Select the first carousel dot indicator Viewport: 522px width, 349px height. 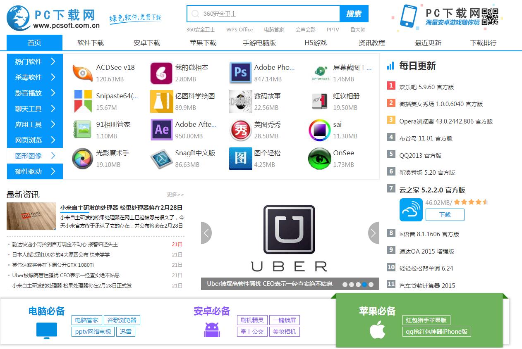(345, 284)
